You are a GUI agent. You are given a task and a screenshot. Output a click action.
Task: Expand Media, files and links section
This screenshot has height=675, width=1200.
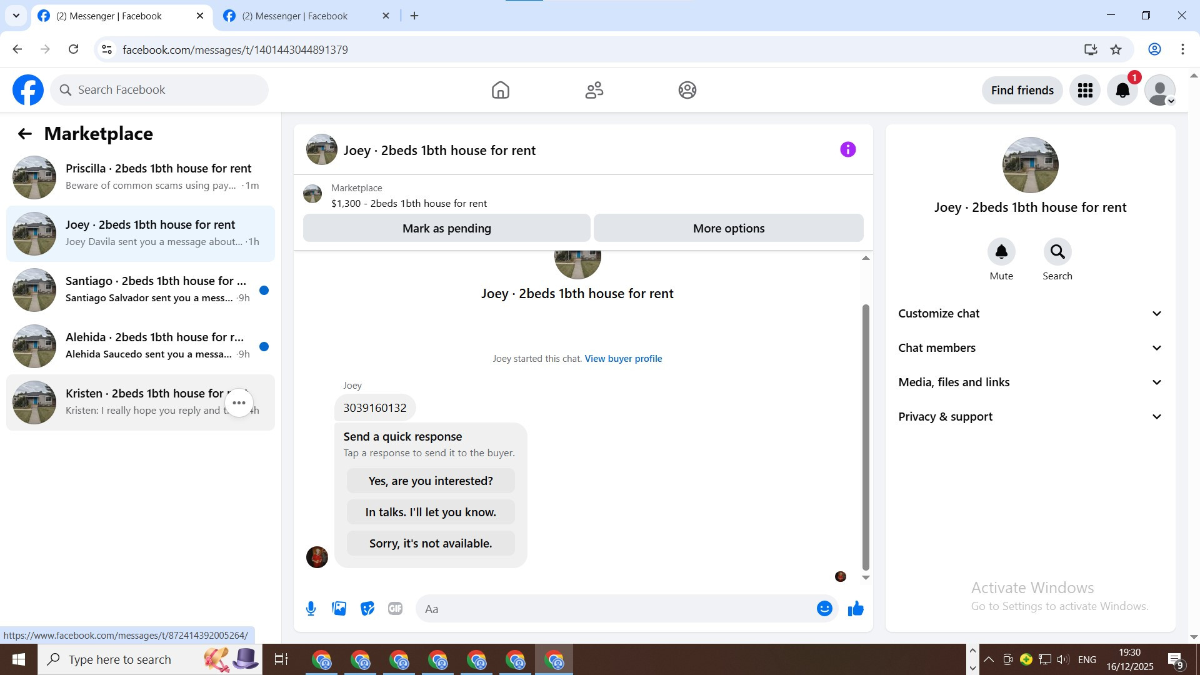[x=1031, y=382]
